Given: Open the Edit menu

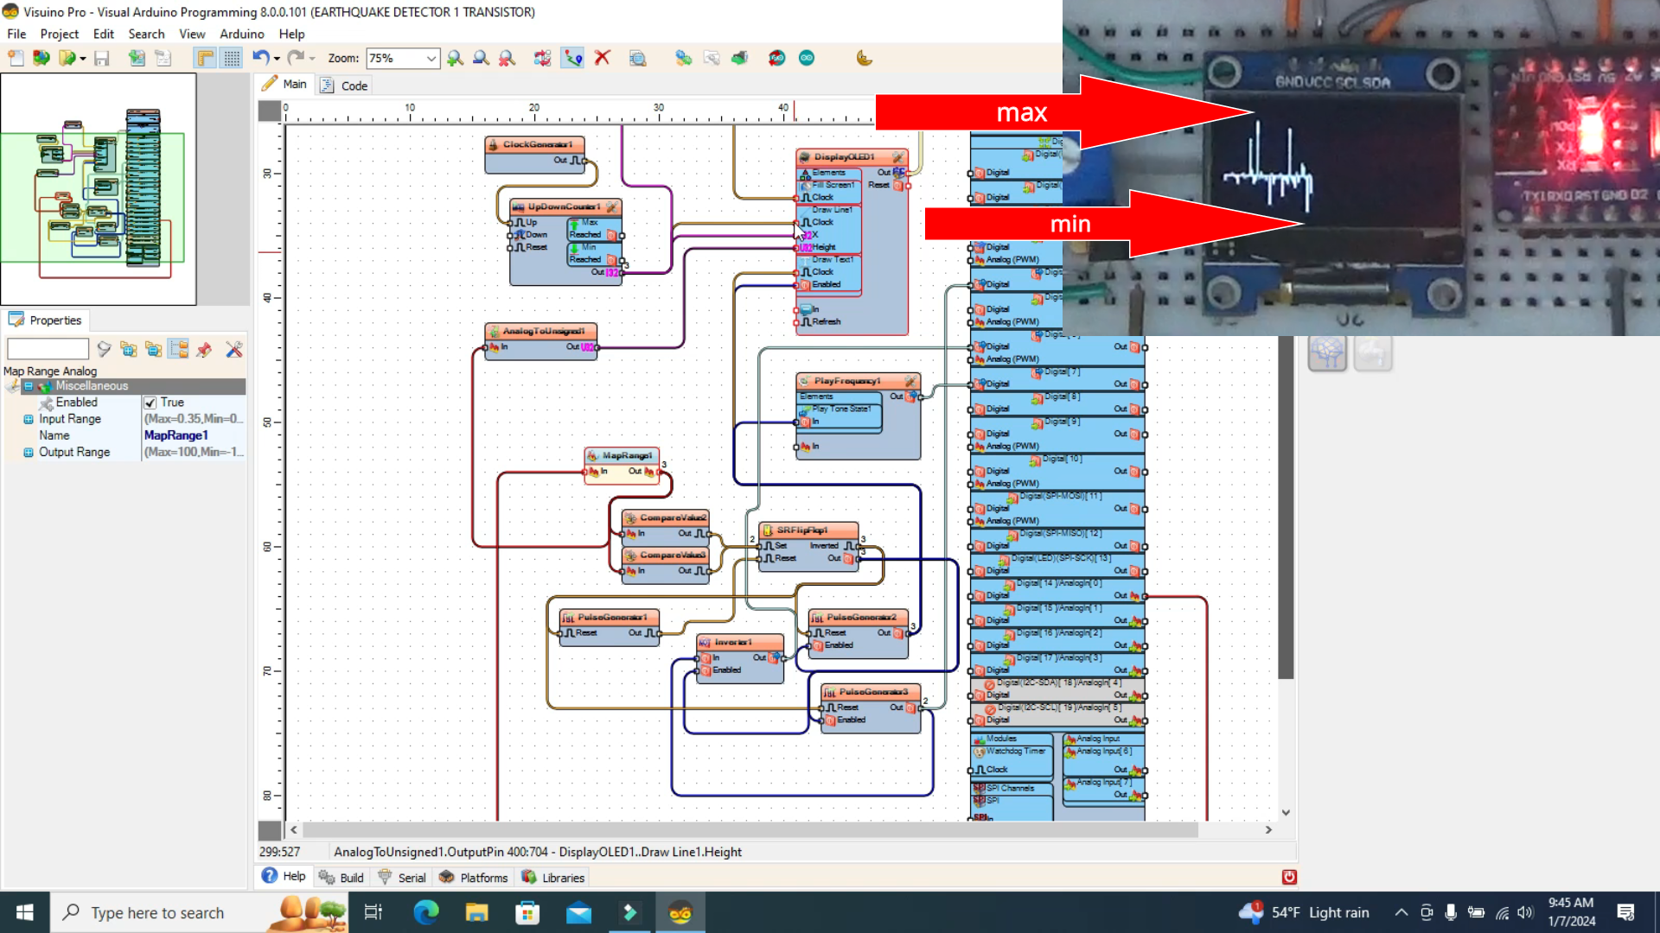Looking at the screenshot, I should point(104,34).
